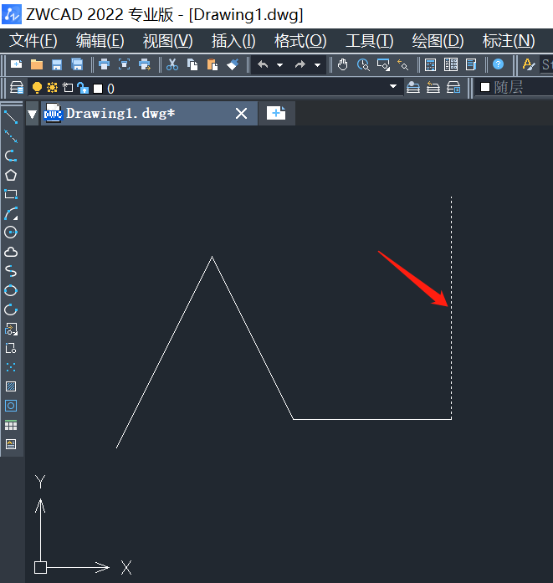The height and width of the screenshot is (583, 553).
Task: Select the Circle tool
Action: point(11,233)
